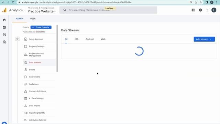Open Chrome profile L icon in toolbar
Viewport: 220px width, 124px height.
(x=212, y=2)
